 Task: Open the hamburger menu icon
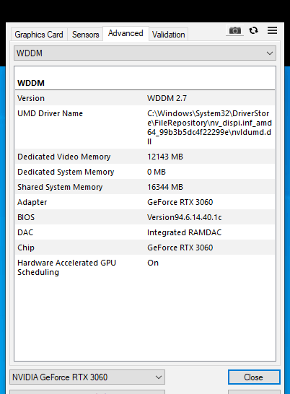click(272, 30)
